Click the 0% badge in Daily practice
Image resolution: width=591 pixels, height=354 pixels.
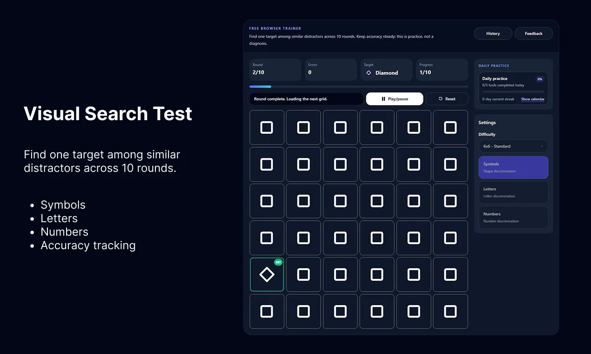[540, 79]
